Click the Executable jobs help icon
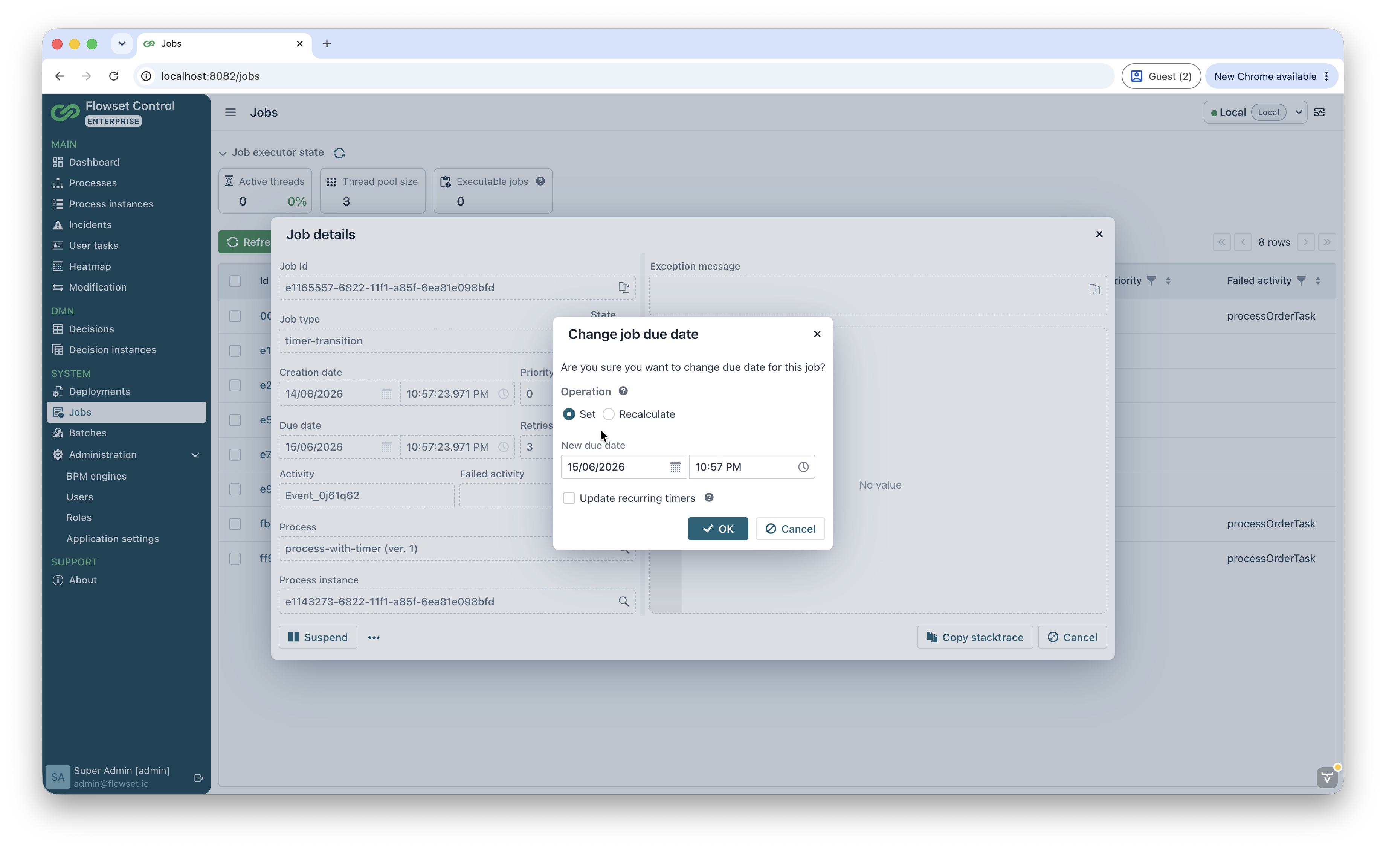Image resolution: width=1386 pixels, height=850 pixels. pyautogui.click(x=540, y=181)
